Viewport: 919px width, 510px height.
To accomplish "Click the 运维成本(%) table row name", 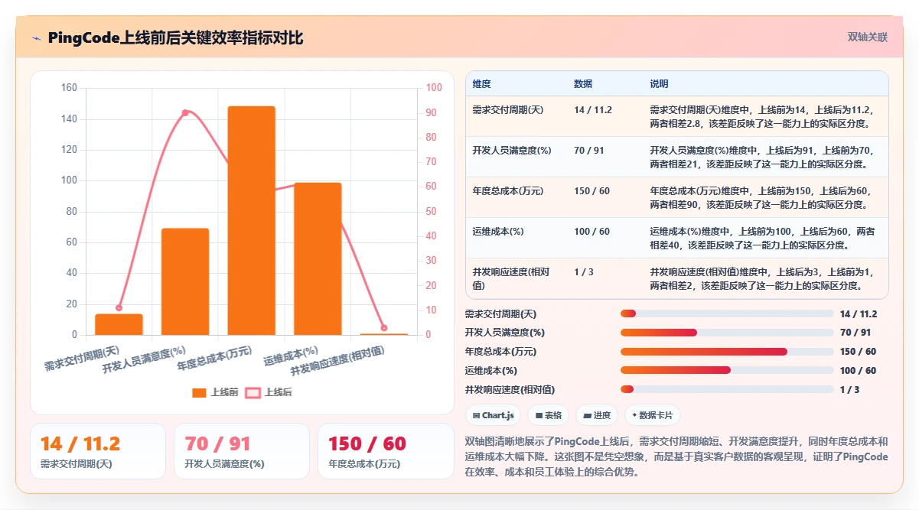I will pos(498,232).
